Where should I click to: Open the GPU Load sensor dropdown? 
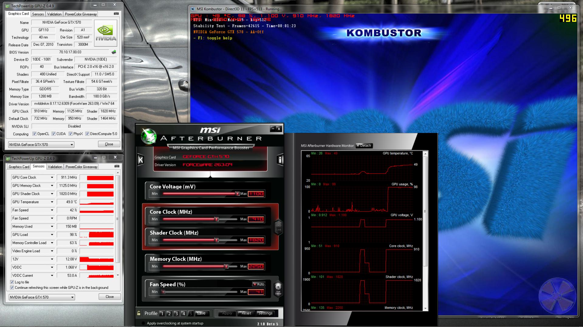coord(52,235)
